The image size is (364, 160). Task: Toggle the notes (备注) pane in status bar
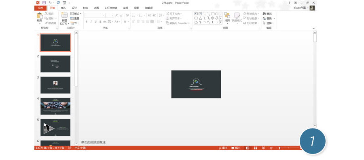click(223, 148)
